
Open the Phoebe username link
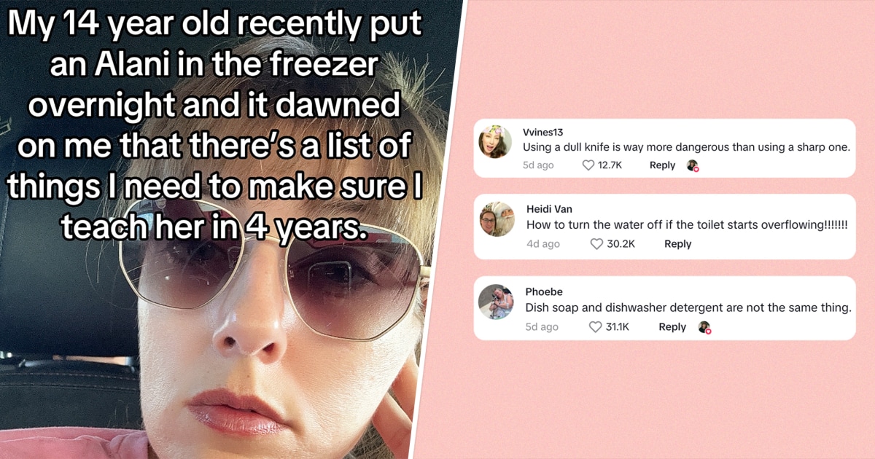[544, 292]
